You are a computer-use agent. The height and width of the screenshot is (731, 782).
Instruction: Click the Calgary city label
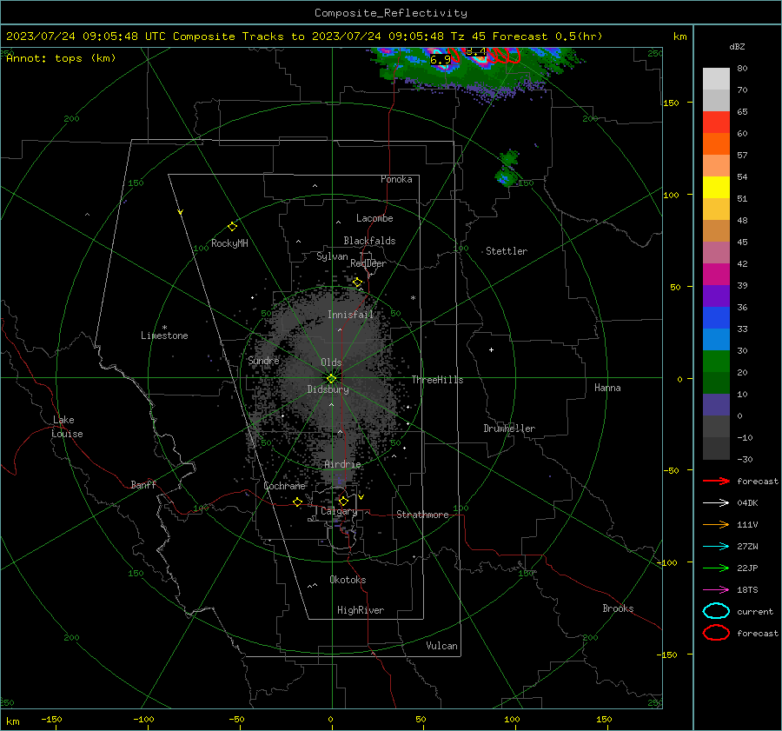tap(339, 511)
